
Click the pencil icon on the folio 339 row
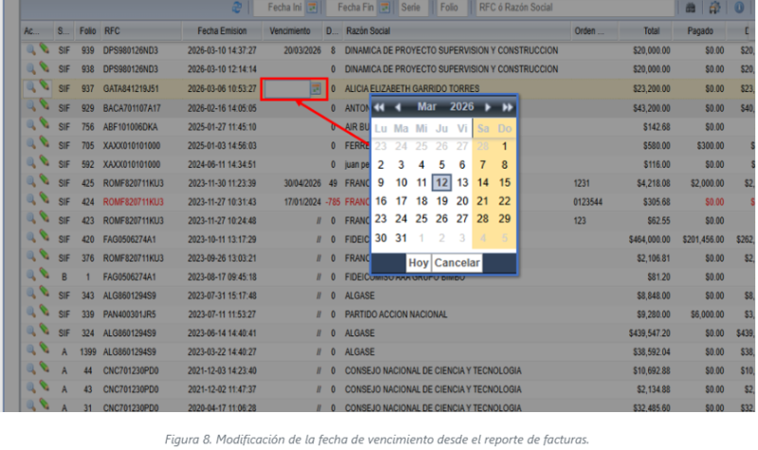[x=44, y=313]
